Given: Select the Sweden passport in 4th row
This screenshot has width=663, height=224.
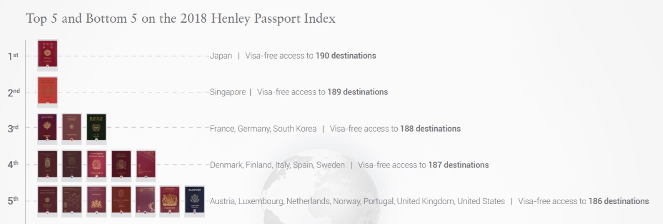Looking at the screenshot, I should click(x=146, y=164).
